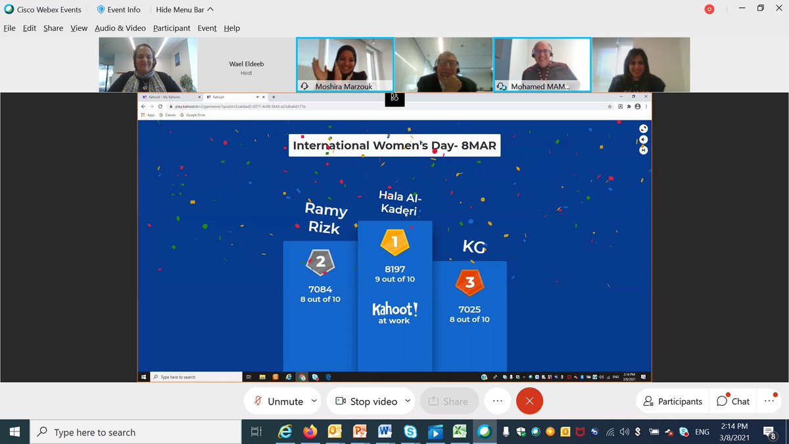Screen dimensions: 789x444
Task: Open Task View on taskbar
Action: coord(256,432)
